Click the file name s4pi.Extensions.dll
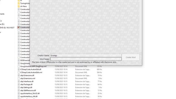176x99 pixels. (27, 75)
